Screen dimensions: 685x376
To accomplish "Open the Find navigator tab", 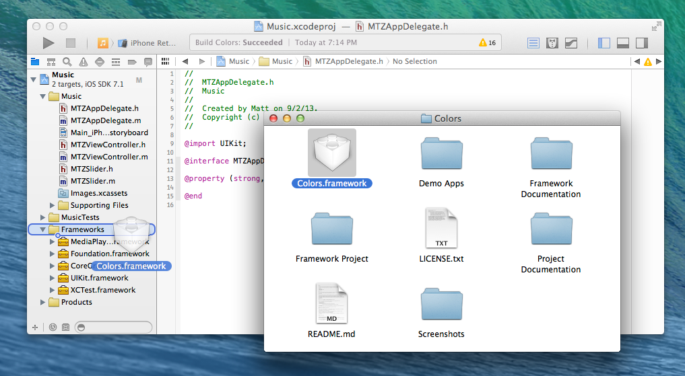I will [x=67, y=61].
